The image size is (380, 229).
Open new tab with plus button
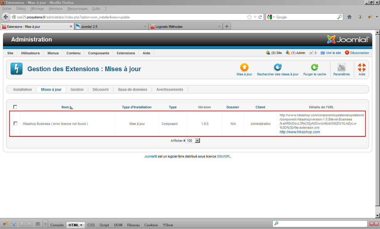click(x=227, y=26)
